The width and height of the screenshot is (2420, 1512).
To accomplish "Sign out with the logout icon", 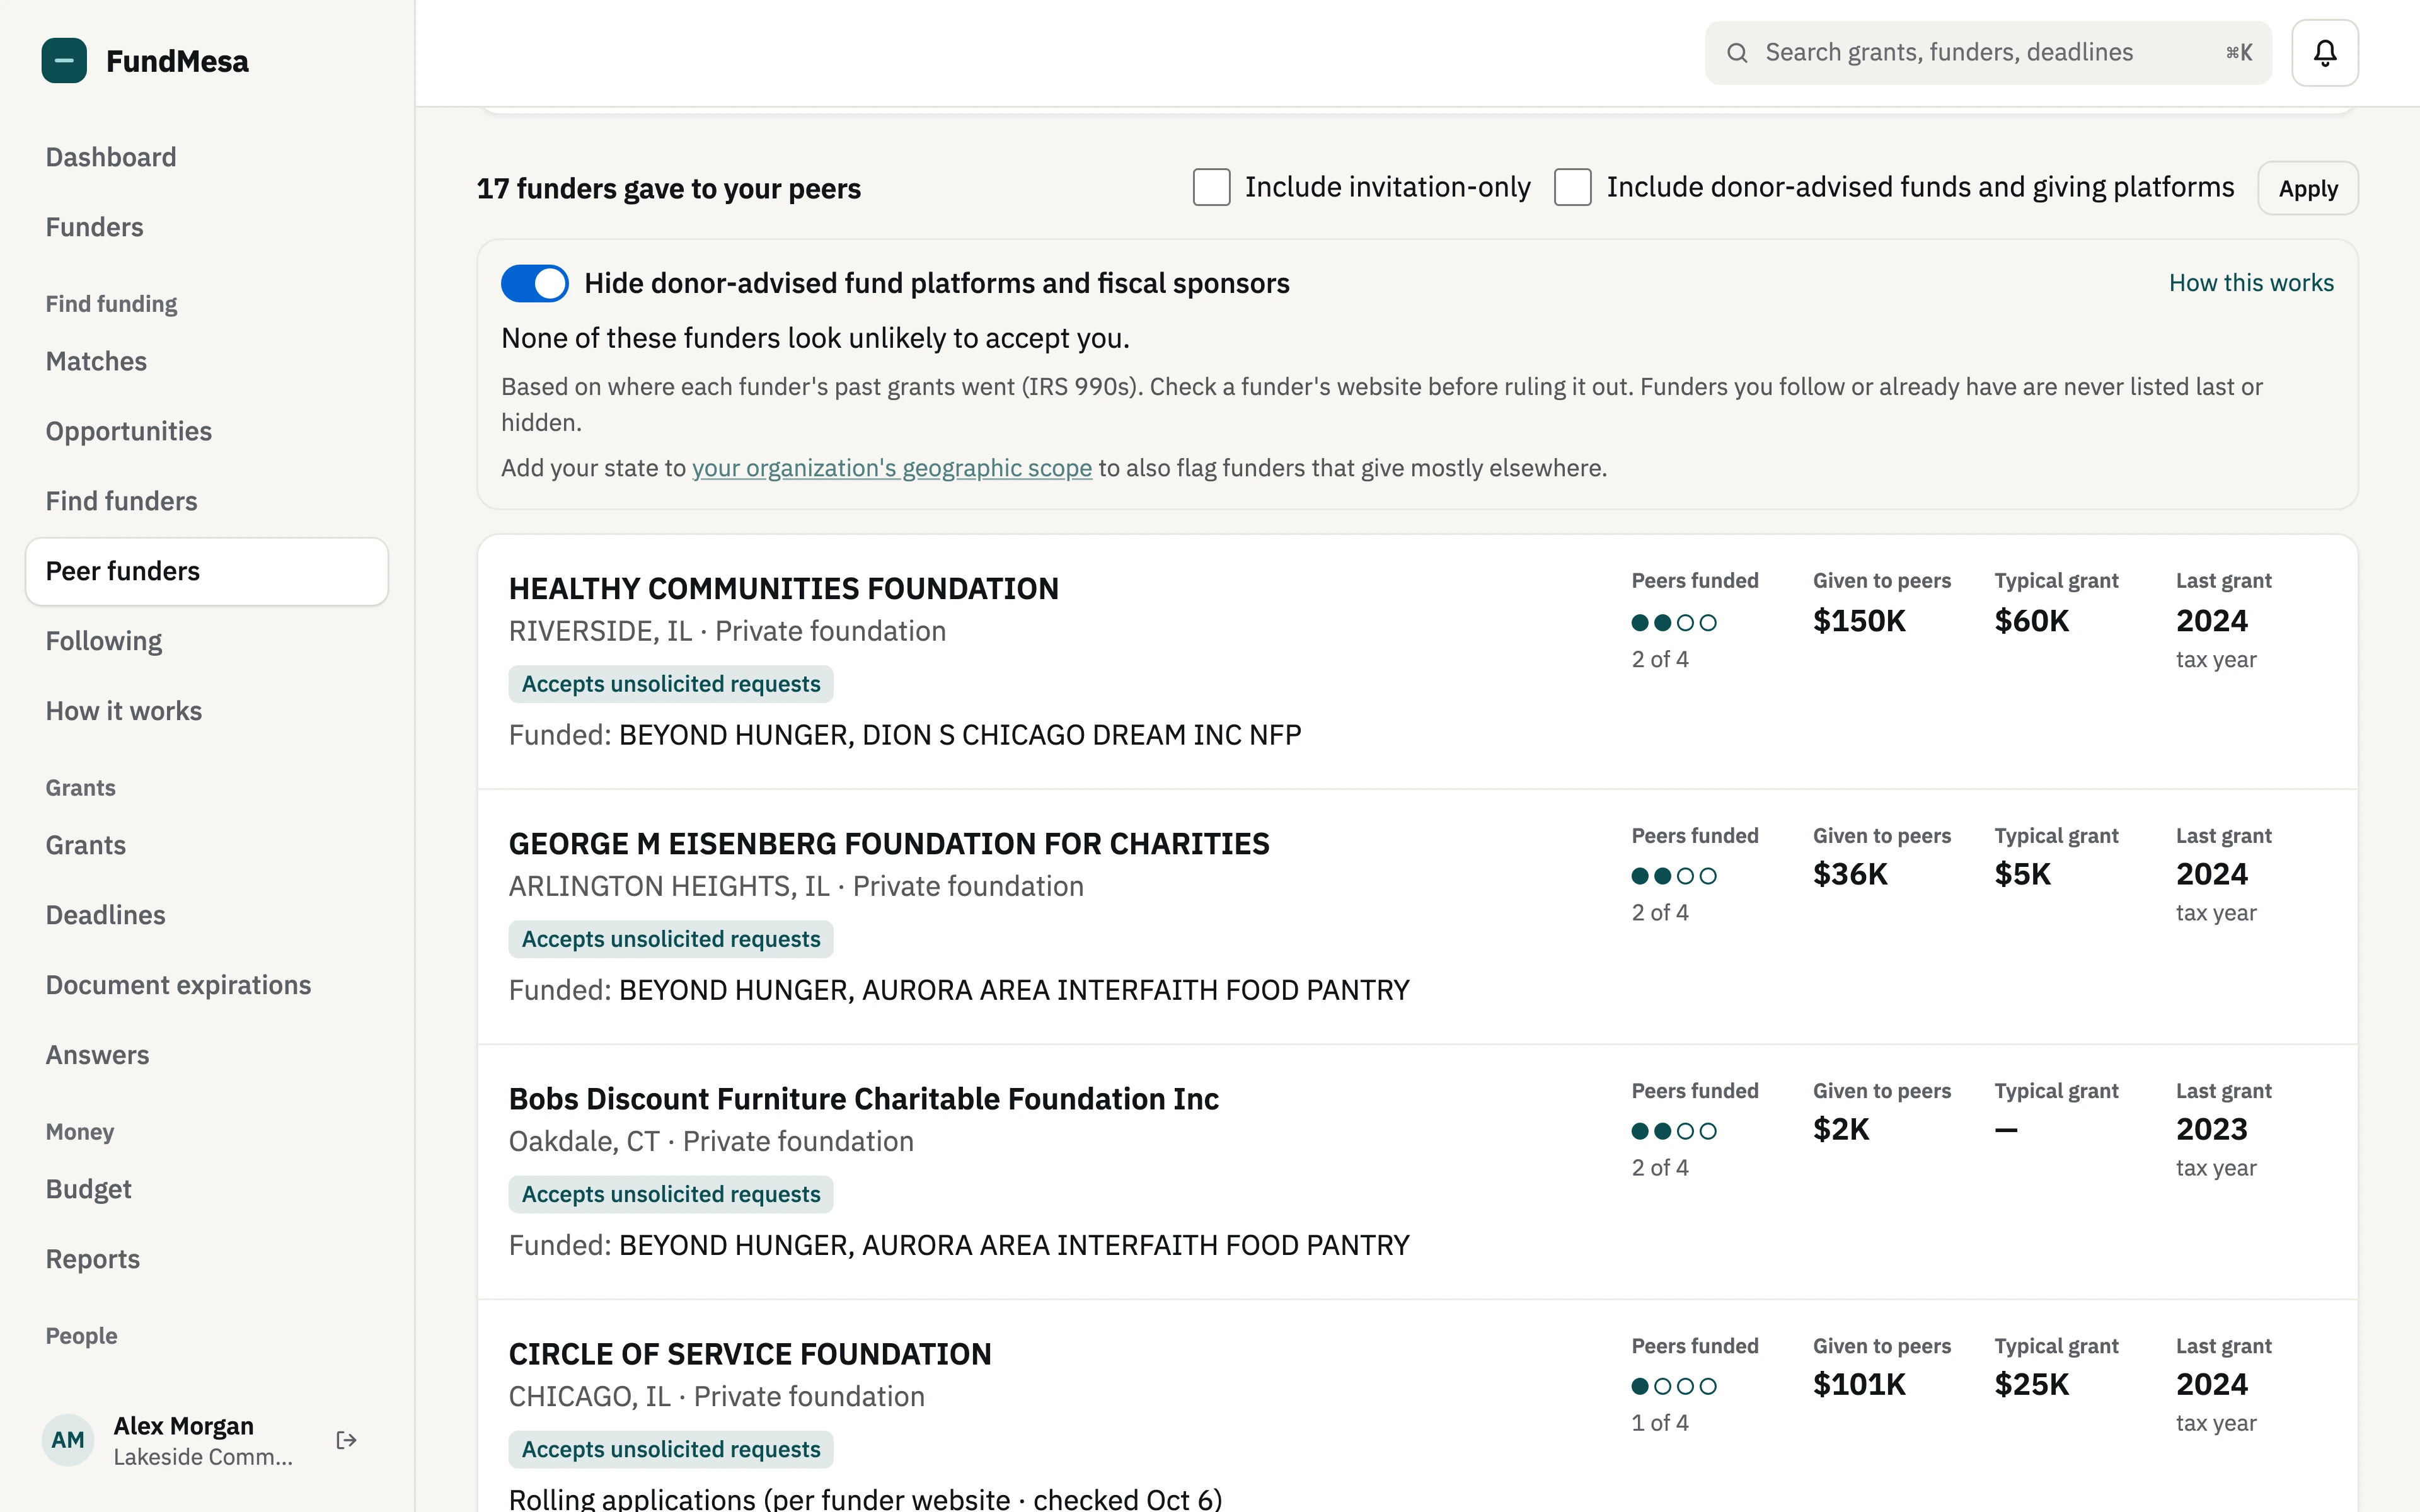I will [x=346, y=1440].
